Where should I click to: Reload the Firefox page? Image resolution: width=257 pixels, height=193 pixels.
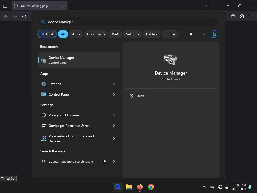coord(24,16)
